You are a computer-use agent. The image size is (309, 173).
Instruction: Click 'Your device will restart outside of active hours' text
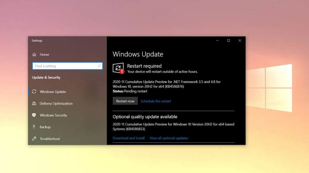pyautogui.click(x=162, y=72)
